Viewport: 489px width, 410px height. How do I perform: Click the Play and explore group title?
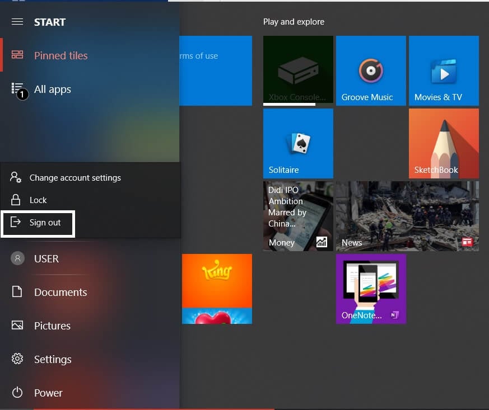point(294,22)
